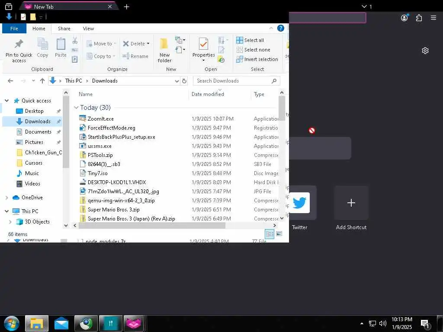Open the File menu tab

tap(14, 29)
